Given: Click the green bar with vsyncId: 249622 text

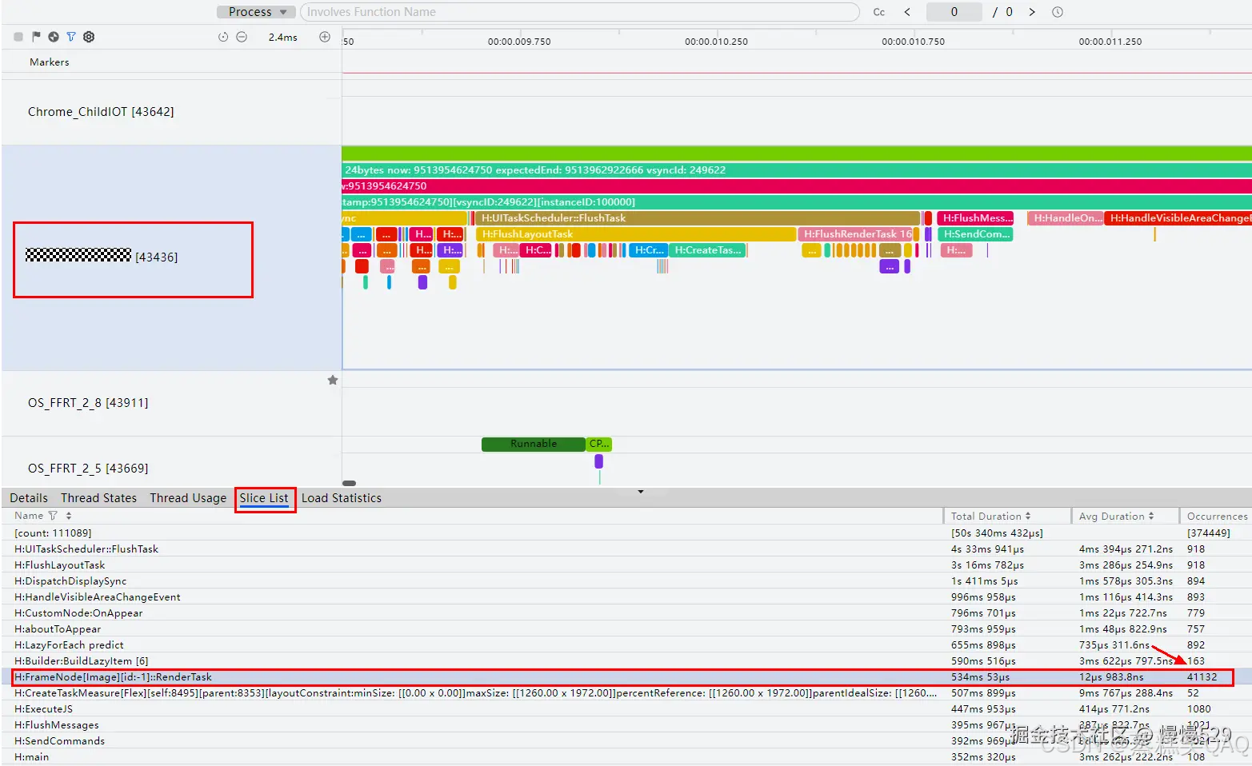Looking at the screenshot, I should point(797,170).
